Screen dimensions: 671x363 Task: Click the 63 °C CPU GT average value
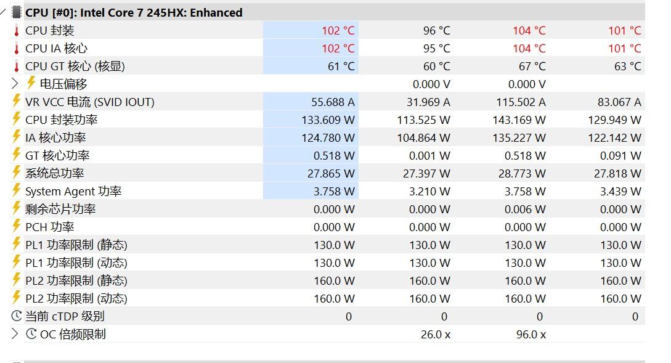point(627,67)
